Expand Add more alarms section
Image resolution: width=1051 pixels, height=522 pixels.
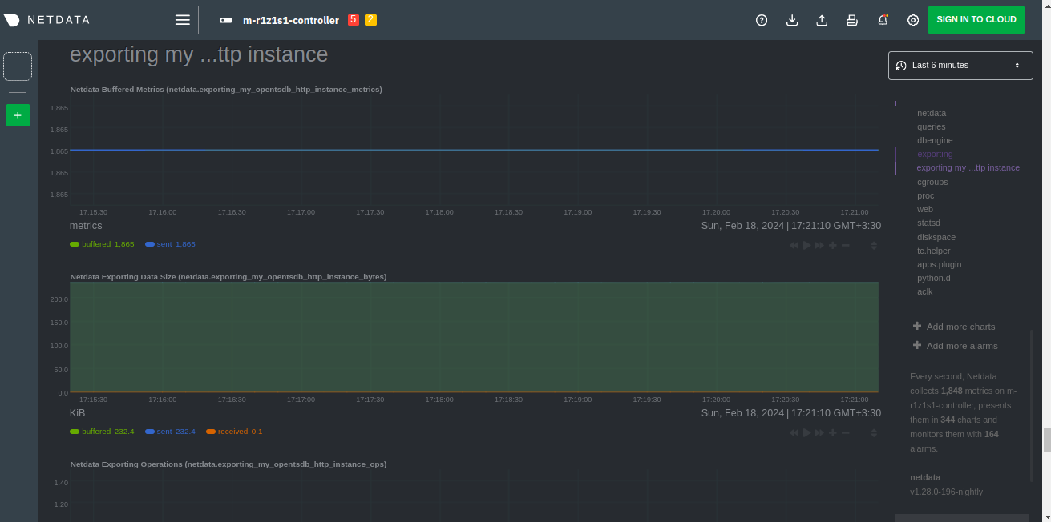pos(961,346)
